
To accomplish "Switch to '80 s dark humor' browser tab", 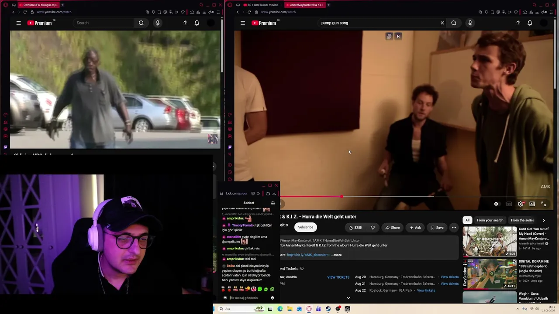I will 262,5.
